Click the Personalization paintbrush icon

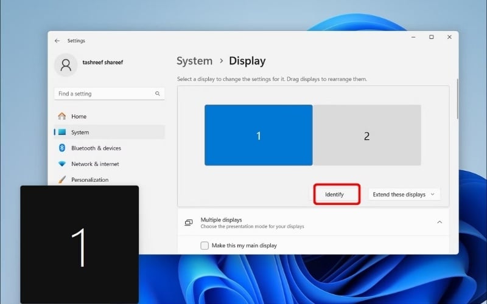pyautogui.click(x=62, y=179)
